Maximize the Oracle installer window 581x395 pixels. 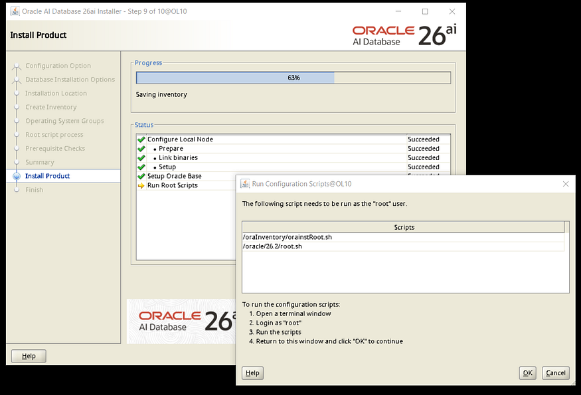[425, 11]
